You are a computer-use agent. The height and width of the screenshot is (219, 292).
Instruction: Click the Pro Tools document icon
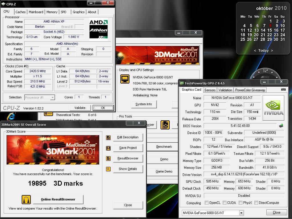click(x=165, y=125)
